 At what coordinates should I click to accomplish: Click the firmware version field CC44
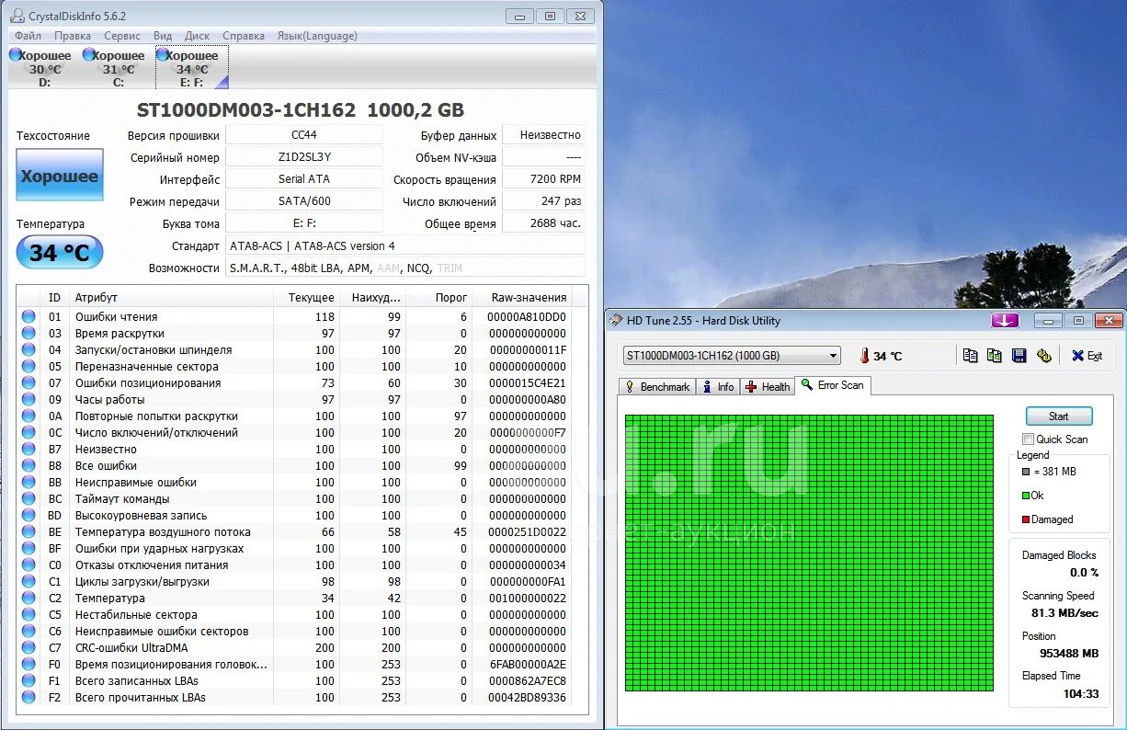[x=304, y=135]
